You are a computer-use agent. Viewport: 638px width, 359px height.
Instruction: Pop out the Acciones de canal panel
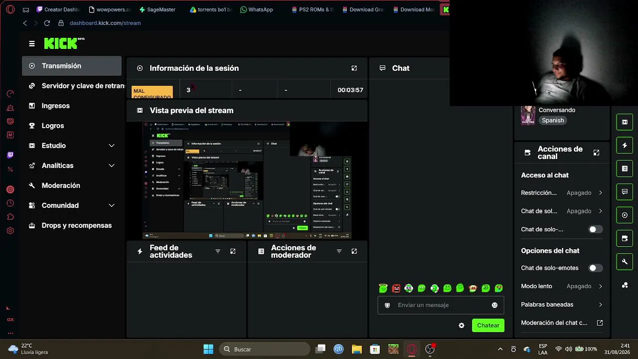click(x=597, y=153)
